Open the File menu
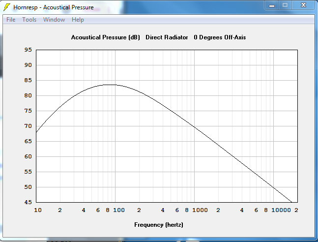The image size is (318, 242). (x=11, y=20)
